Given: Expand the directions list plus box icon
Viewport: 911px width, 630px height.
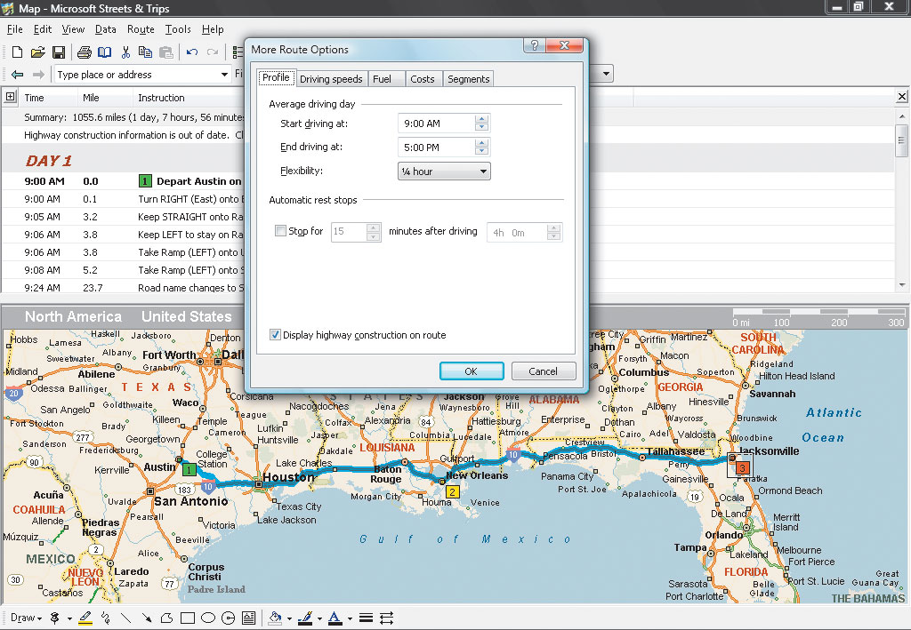Looking at the screenshot, I should click(11, 97).
